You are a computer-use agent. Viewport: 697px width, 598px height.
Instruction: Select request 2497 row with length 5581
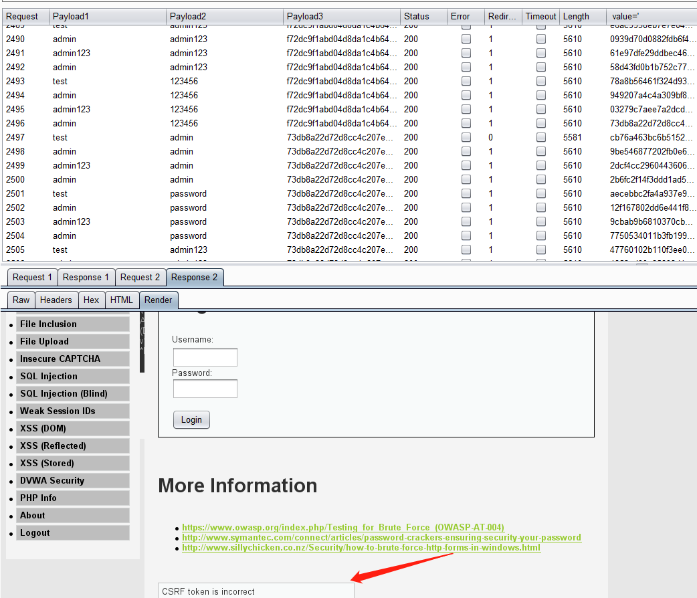pyautogui.click(x=348, y=137)
